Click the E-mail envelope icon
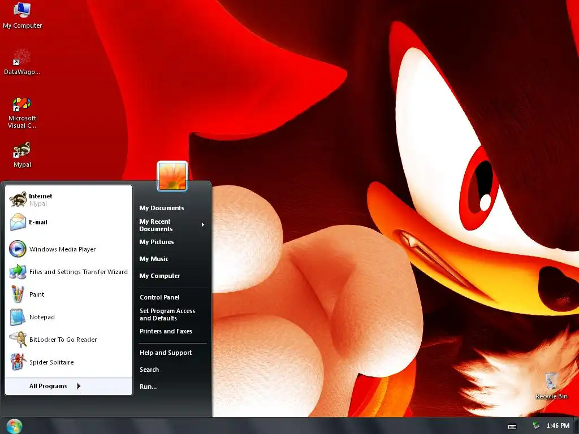This screenshot has width=579, height=434. (18, 222)
